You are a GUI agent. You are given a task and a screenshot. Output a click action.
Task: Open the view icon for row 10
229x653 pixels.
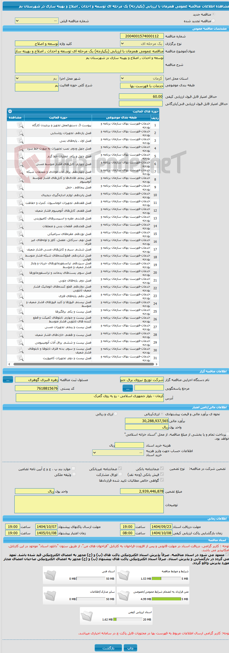click(x=20, y=195)
